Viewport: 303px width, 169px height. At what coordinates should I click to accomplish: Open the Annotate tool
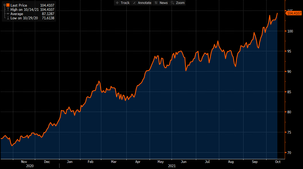pos(142,3)
